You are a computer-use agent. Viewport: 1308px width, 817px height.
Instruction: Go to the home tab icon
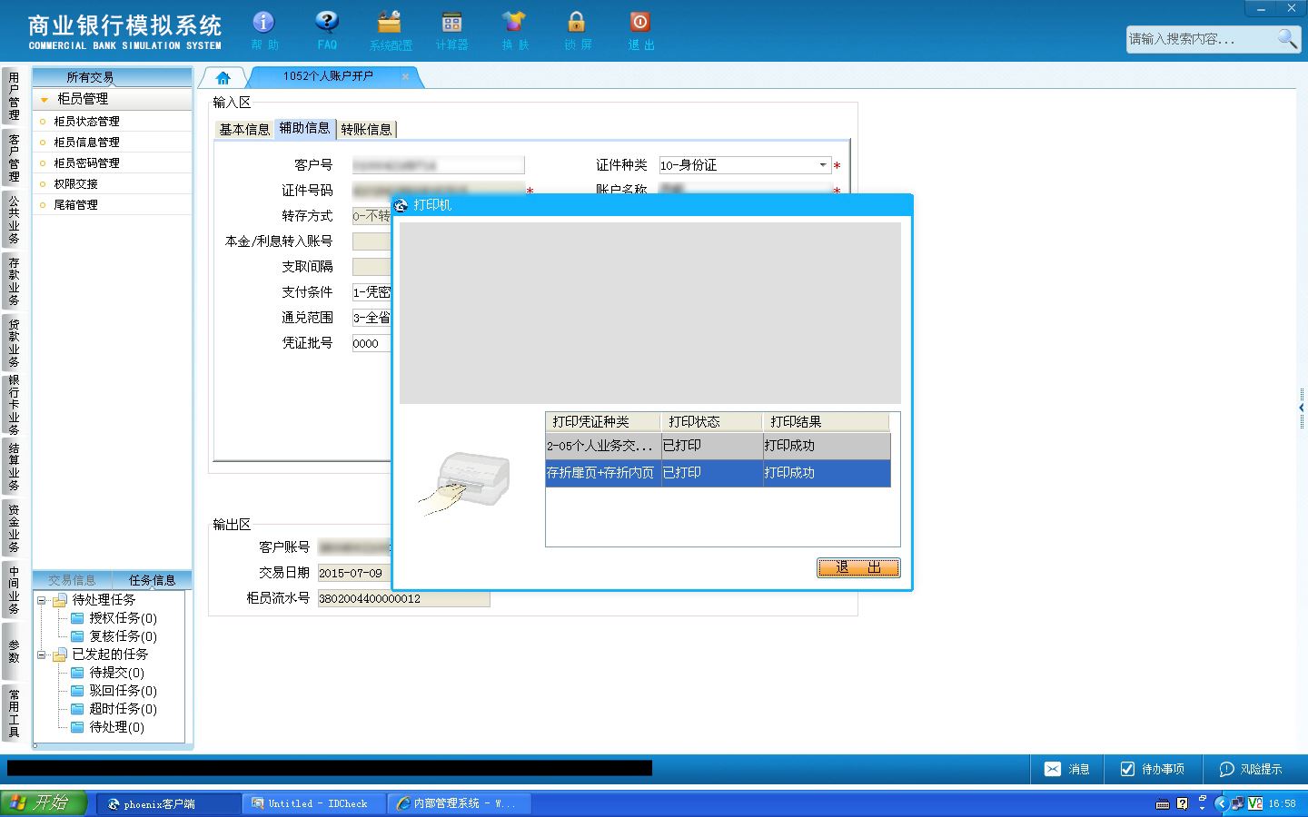tap(223, 78)
